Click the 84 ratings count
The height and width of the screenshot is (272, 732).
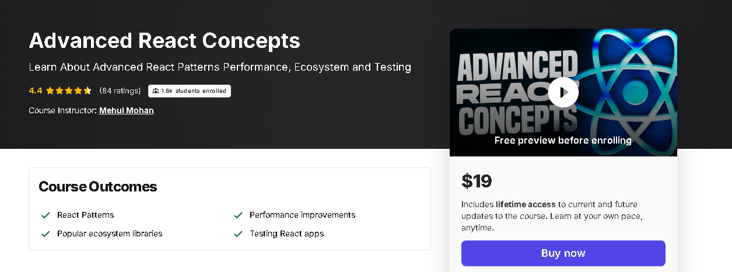tap(120, 90)
